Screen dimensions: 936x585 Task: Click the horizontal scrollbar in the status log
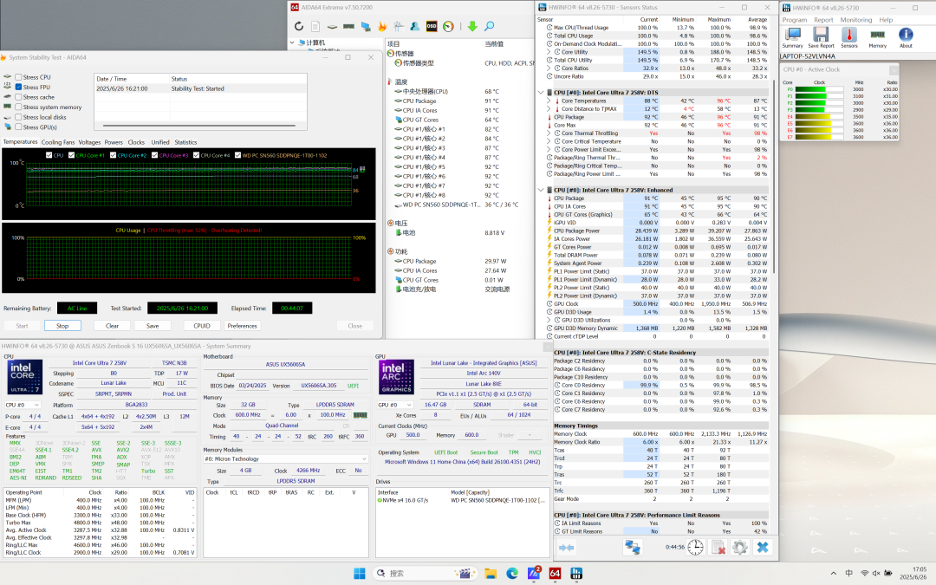point(199,126)
